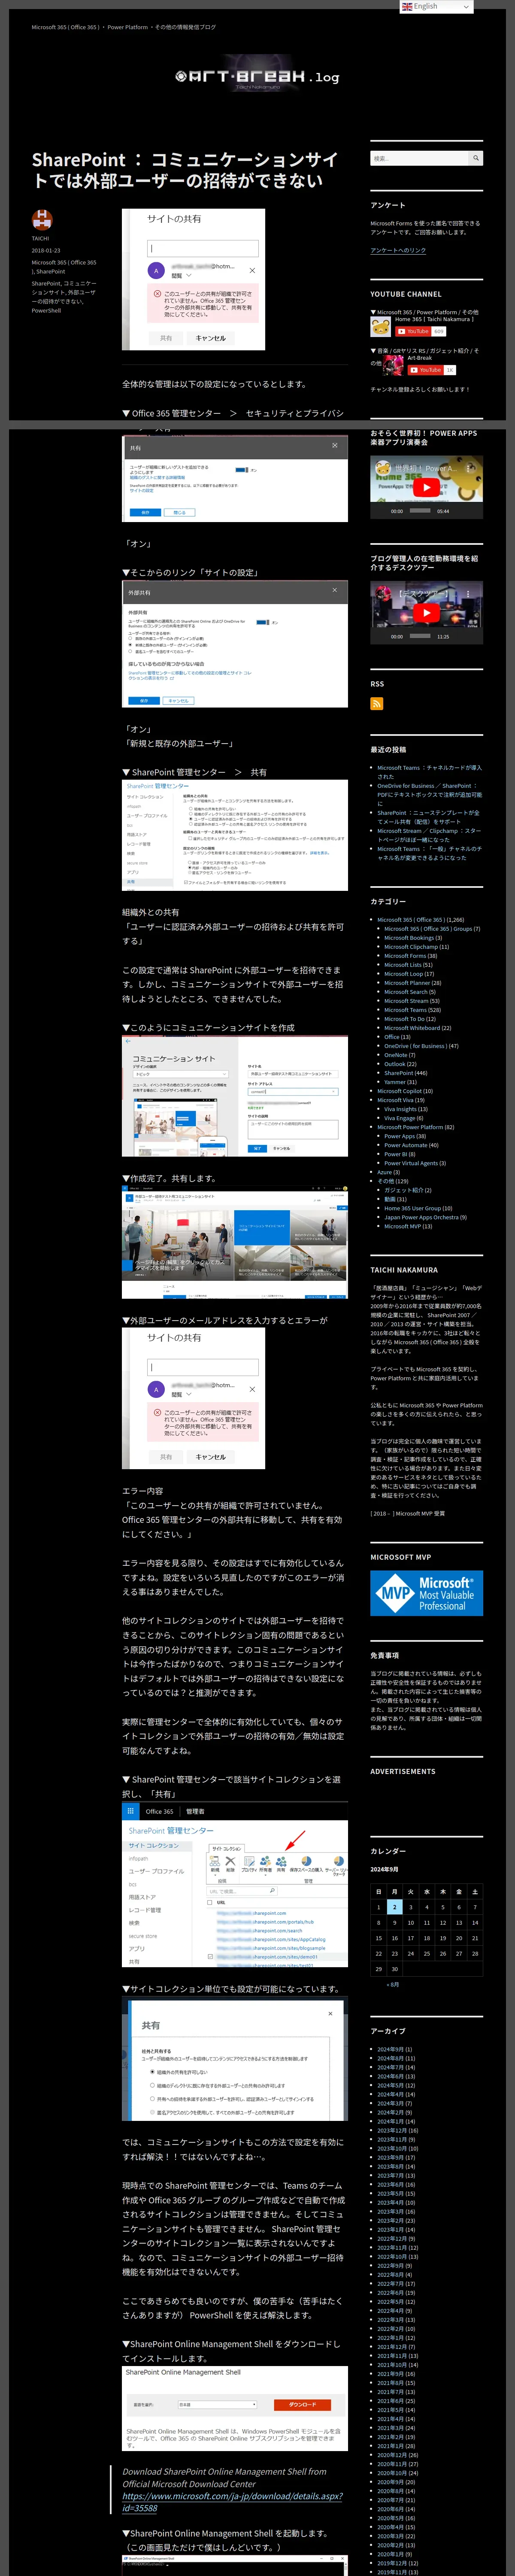Open the コミュニケーション サイト creation screenshot
The height and width of the screenshot is (2576, 515).
point(235,1097)
